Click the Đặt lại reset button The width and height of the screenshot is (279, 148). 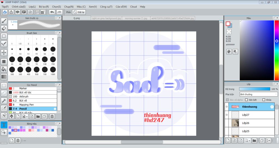click(x=79, y=12)
